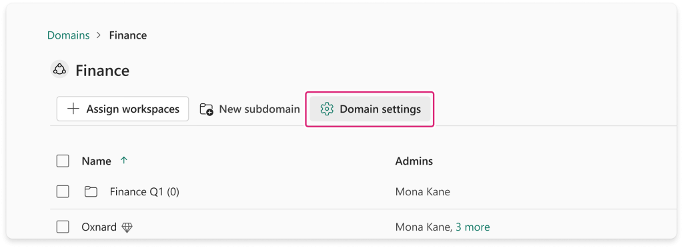Click the Finance Q1 folder icon
Screen dimensions: 683x248
pos(91,191)
